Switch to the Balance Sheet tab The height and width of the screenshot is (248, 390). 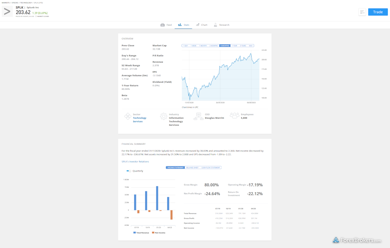(193, 168)
